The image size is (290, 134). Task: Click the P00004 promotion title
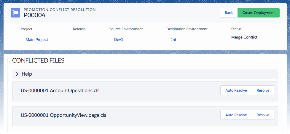35,15
